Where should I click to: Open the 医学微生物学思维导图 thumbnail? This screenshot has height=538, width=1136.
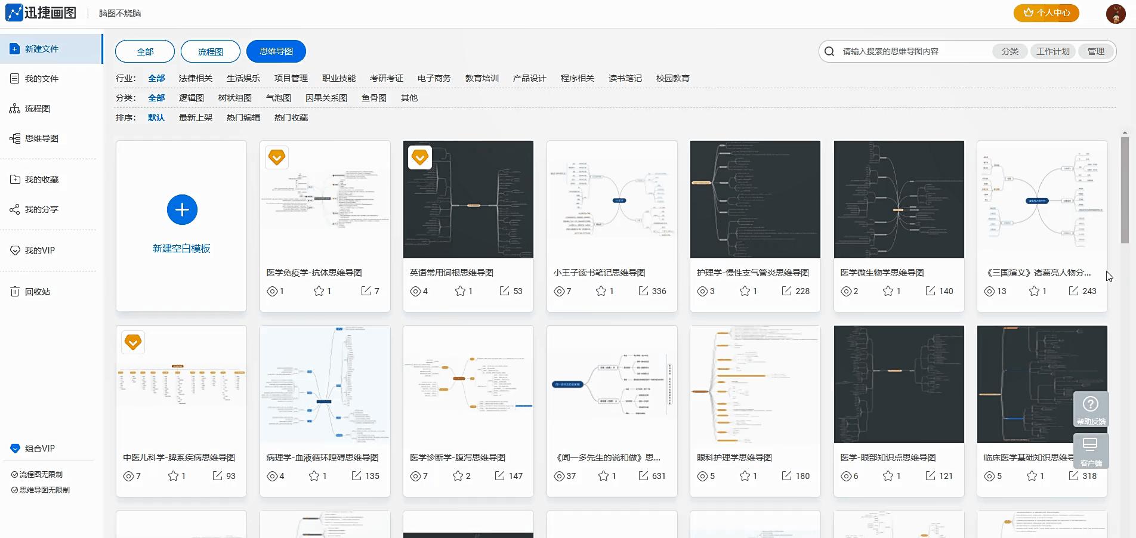tap(899, 199)
